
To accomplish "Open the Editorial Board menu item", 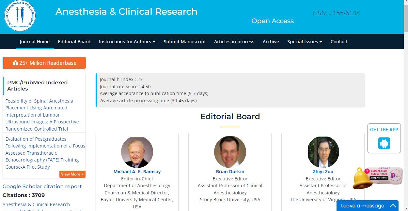I will pyautogui.click(x=74, y=42).
